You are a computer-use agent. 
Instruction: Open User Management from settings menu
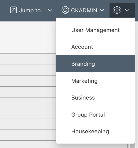pyautogui.click(x=95, y=30)
